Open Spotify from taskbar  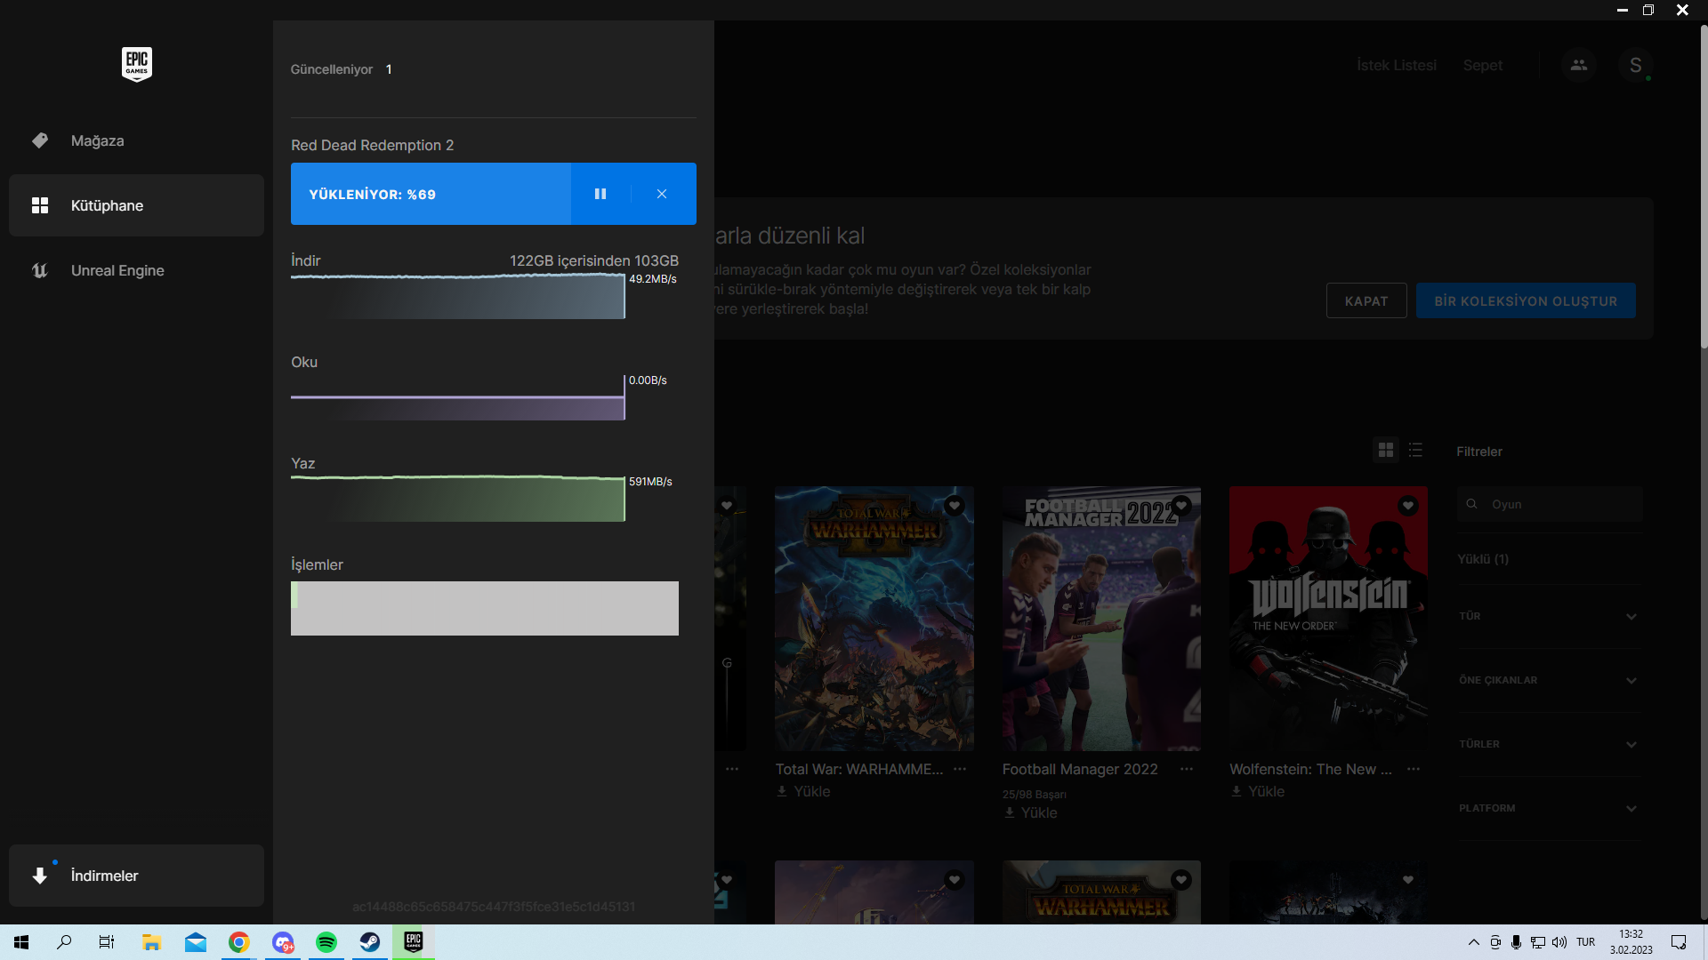326,942
